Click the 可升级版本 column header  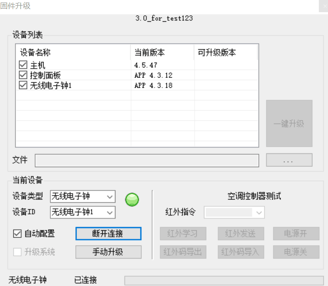click(226, 53)
